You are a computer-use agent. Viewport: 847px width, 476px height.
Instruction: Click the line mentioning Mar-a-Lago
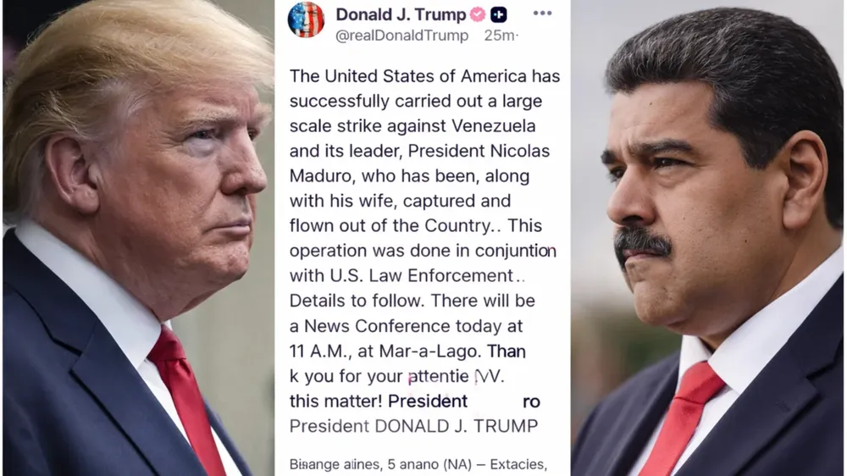(x=407, y=351)
